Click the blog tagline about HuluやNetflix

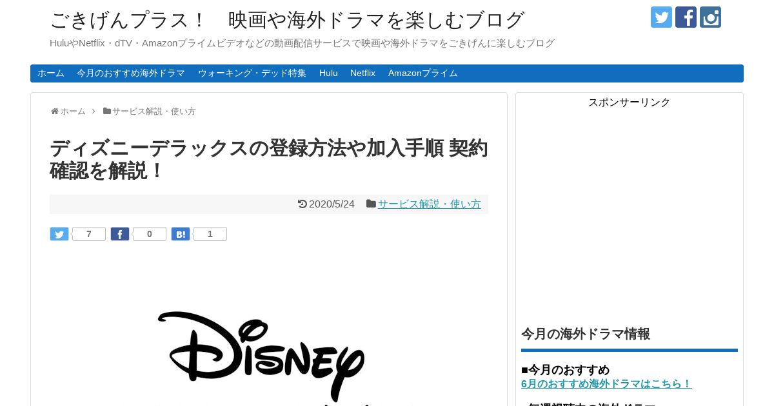(302, 43)
